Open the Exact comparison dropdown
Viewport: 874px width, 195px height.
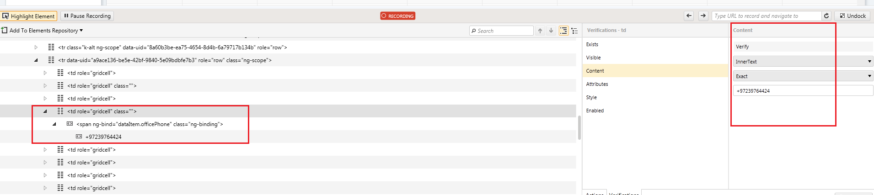803,76
